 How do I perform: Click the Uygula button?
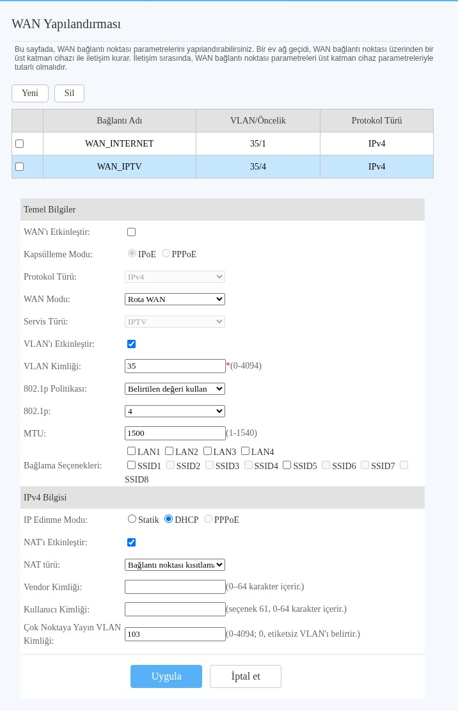coord(166,676)
